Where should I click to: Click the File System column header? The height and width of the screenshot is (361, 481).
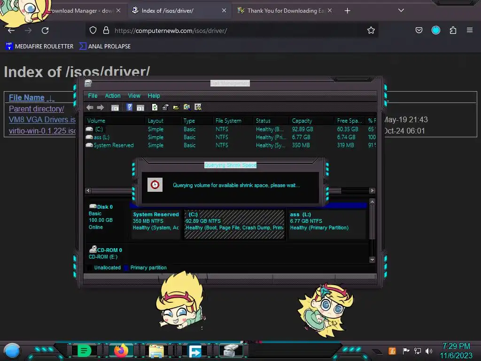pos(233,121)
